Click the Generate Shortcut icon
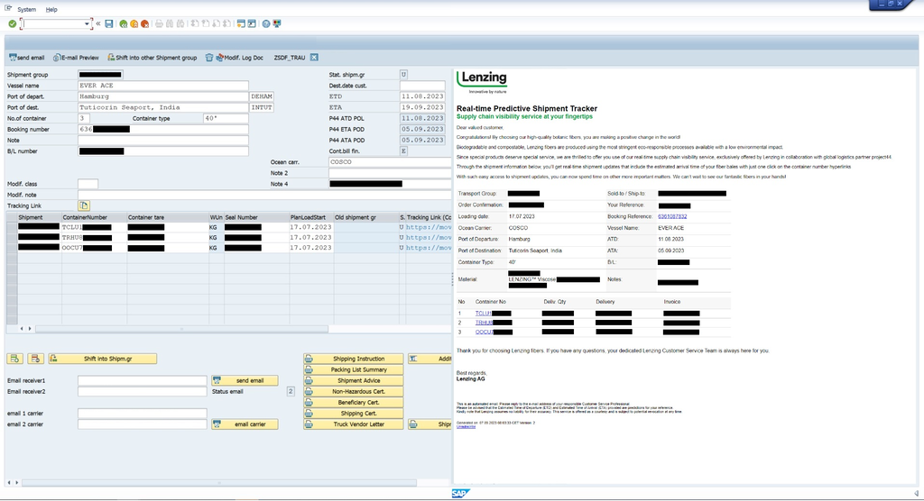This screenshot has width=924, height=501. (252, 23)
